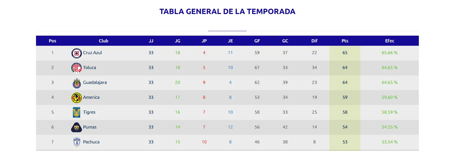Click the Dif column header

pos(314,41)
